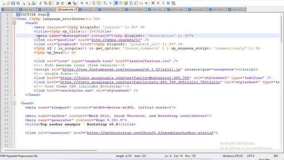Click the Save All toolbar icon

pyautogui.click(x=18, y=3)
